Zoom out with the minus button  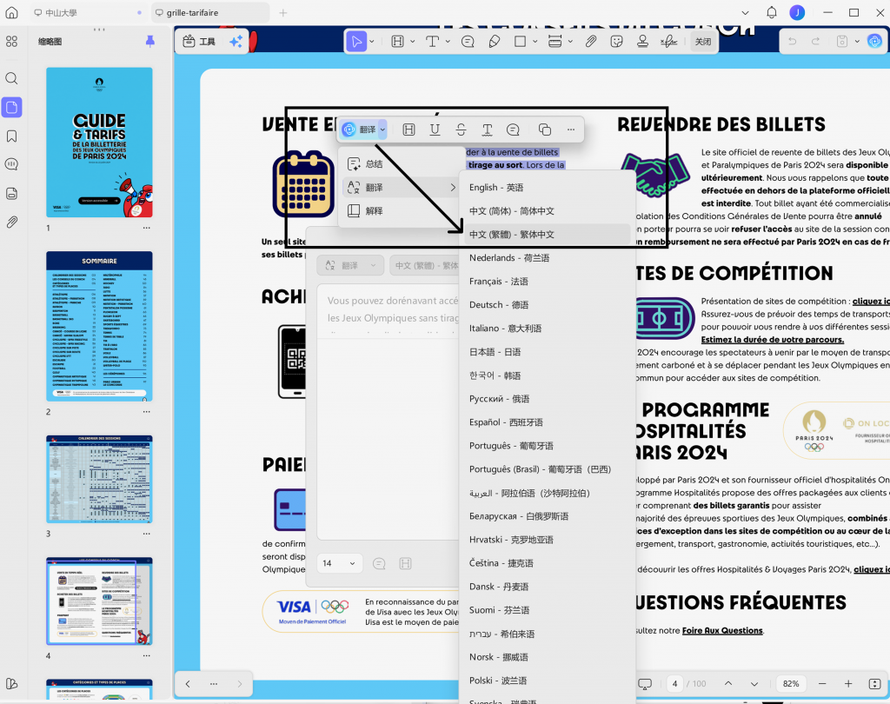[822, 683]
